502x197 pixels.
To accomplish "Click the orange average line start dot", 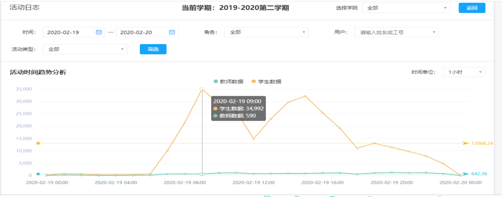I will coord(38,143).
